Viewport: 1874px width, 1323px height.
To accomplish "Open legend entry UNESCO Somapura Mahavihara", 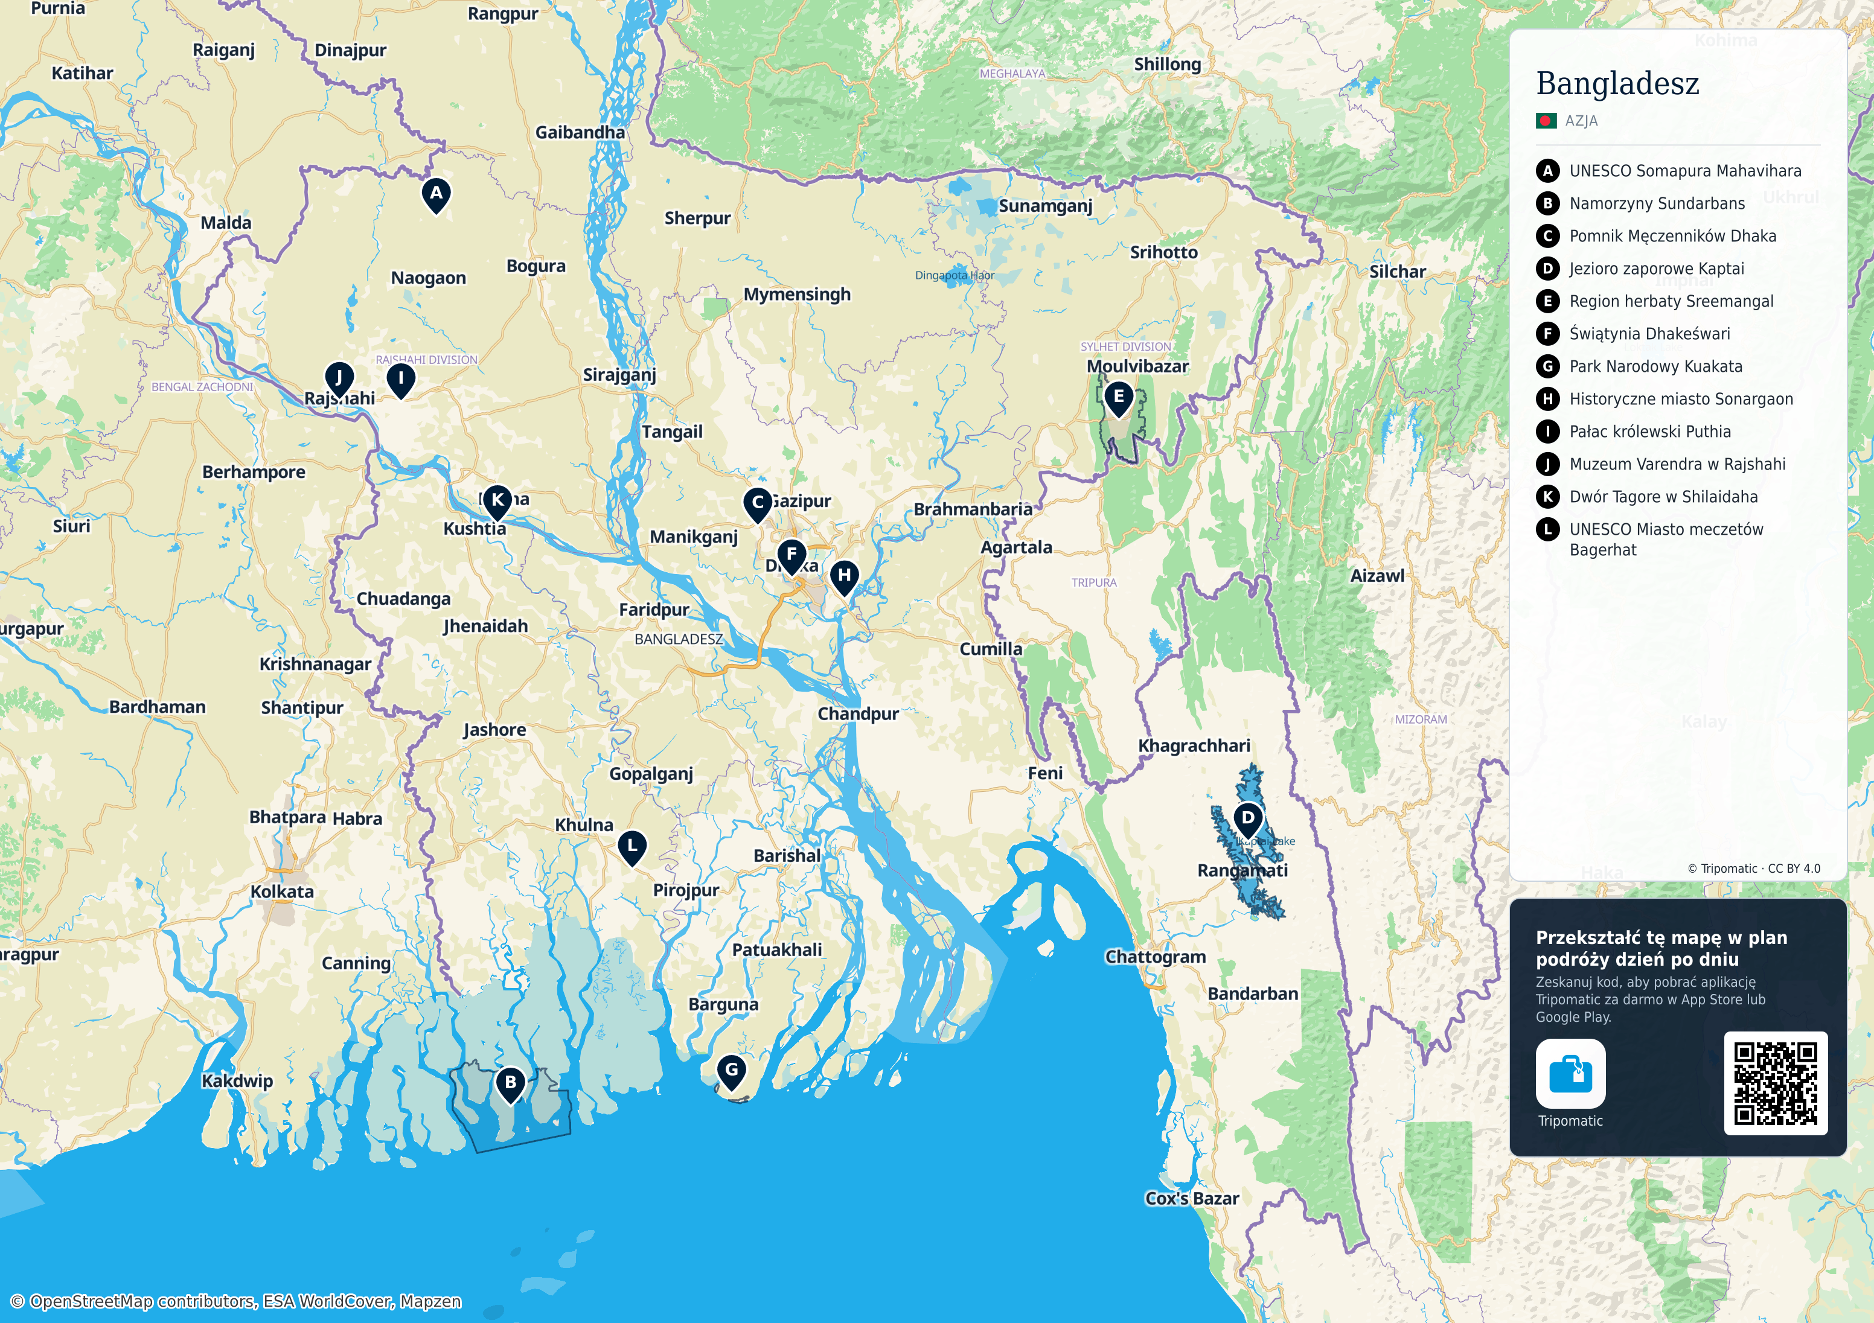I will [x=1684, y=171].
